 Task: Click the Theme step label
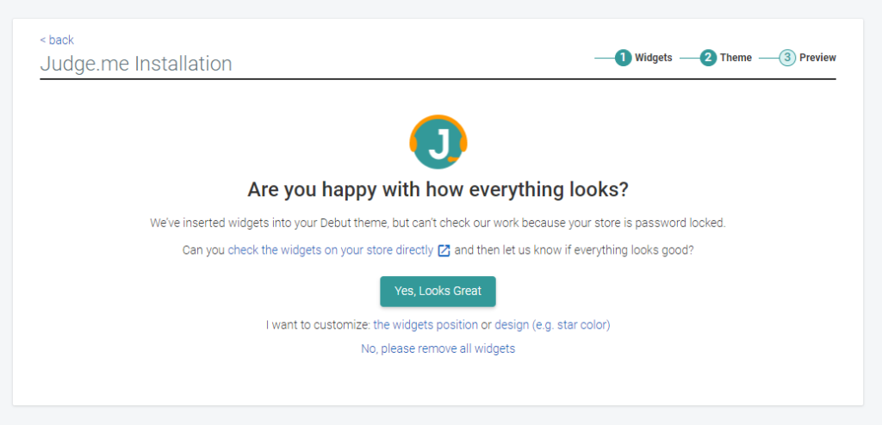click(x=736, y=58)
